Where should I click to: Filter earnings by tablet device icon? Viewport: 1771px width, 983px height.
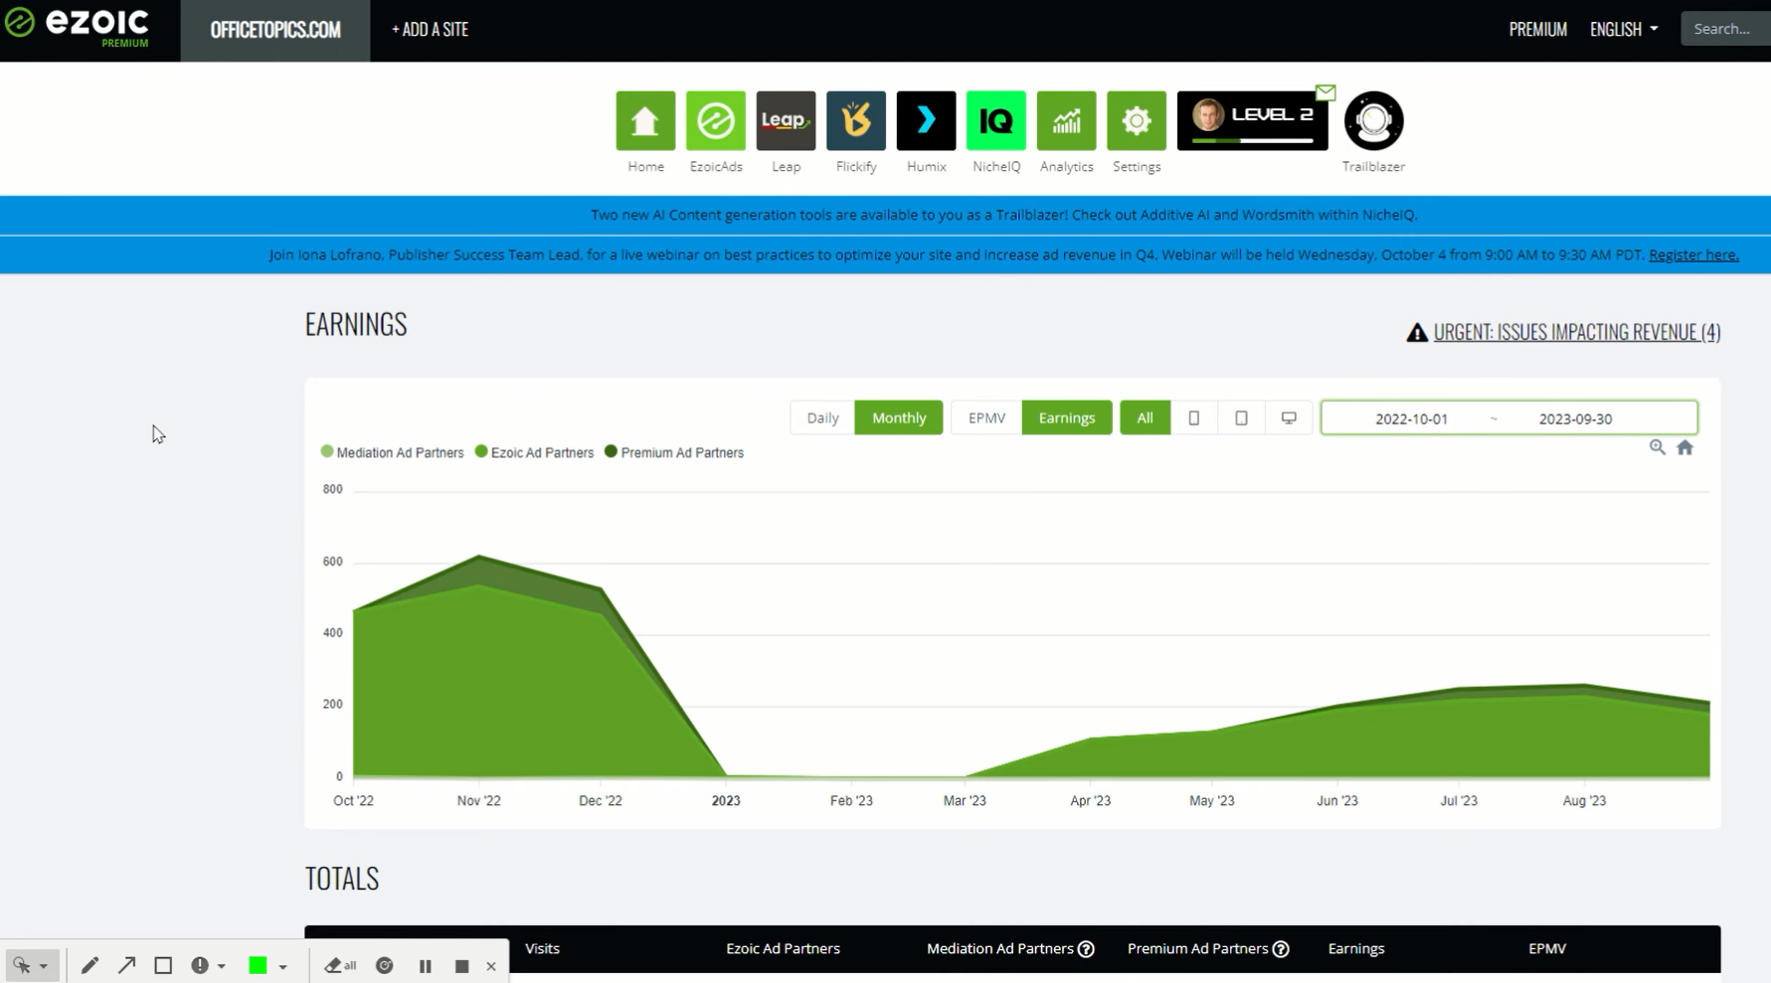(1241, 418)
